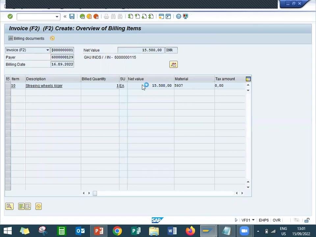The height and width of the screenshot is (237, 316).
Task: Click the command input field
Action: click(x=36, y=17)
